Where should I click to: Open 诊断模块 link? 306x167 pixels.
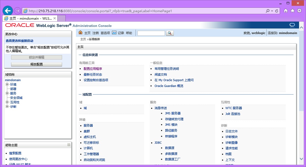click(231, 137)
